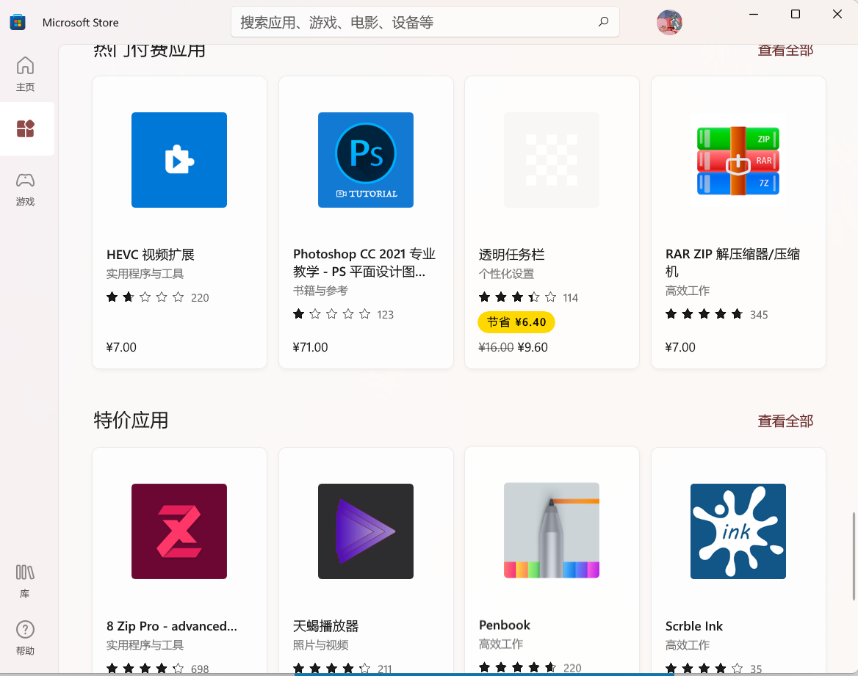Click the ¥71.00 Photoshop tutorial price
Screen dimensions: 858x676
pyautogui.click(x=310, y=347)
